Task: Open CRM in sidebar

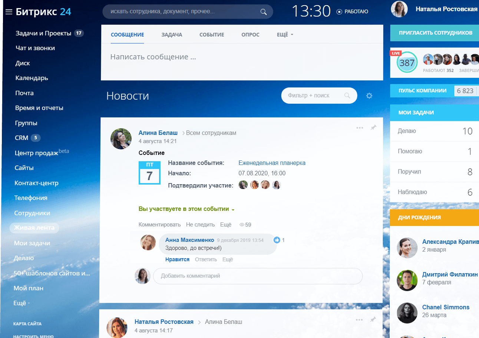Action: pyautogui.click(x=22, y=138)
